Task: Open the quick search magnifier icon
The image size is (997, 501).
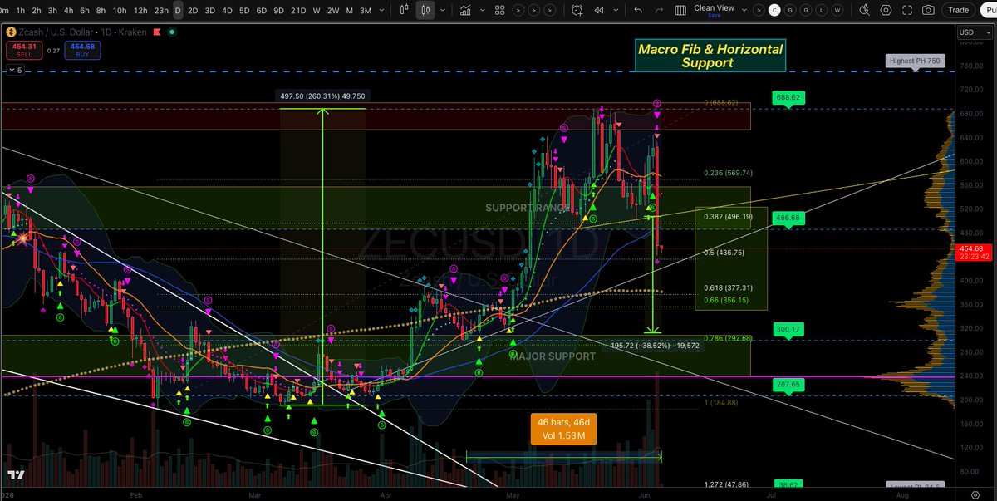Action: click(x=865, y=10)
